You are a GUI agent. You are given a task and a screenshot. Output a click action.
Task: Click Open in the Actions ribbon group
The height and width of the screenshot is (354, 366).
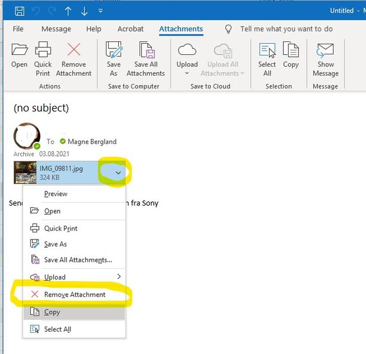point(20,56)
